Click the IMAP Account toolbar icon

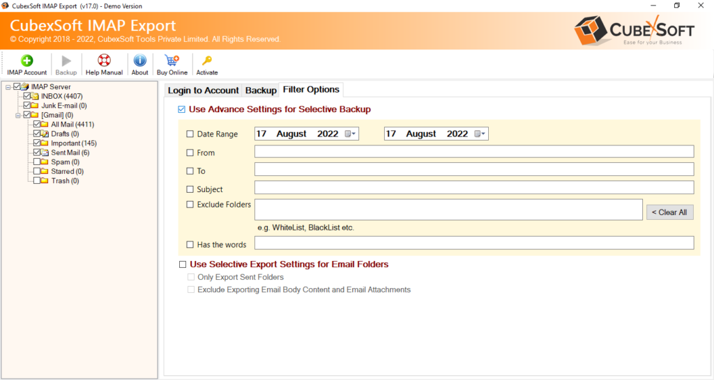click(x=27, y=61)
